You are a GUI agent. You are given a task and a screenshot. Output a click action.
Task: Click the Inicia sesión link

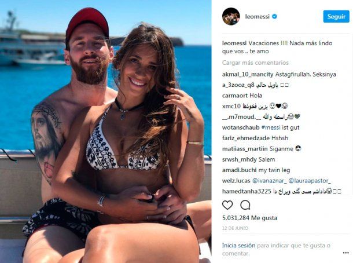click(x=238, y=245)
